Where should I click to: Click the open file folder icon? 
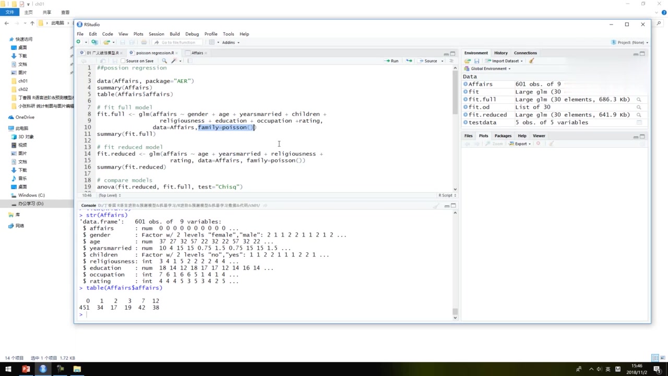tap(106, 42)
